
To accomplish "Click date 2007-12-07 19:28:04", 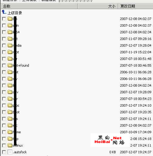I will 136,45.
